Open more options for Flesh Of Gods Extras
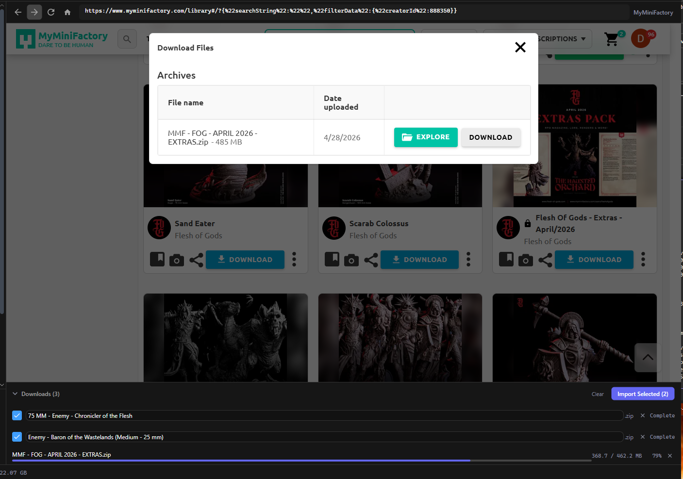The image size is (683, 479). 643,259
